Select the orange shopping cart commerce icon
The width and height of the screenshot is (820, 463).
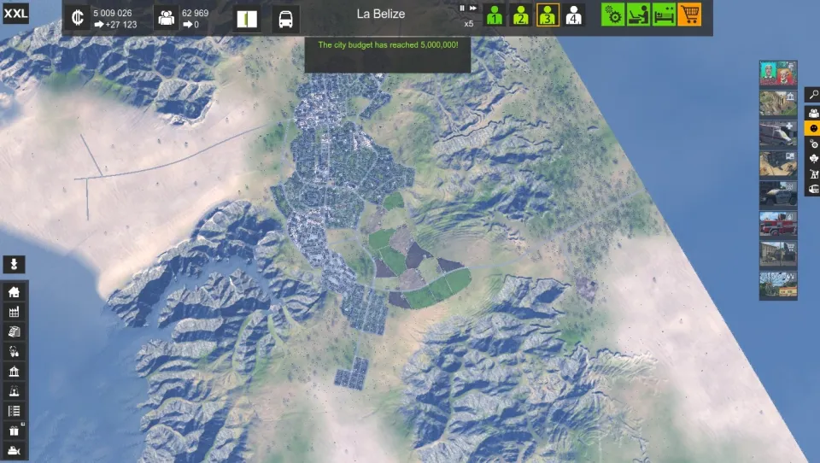tap(689, 15)
